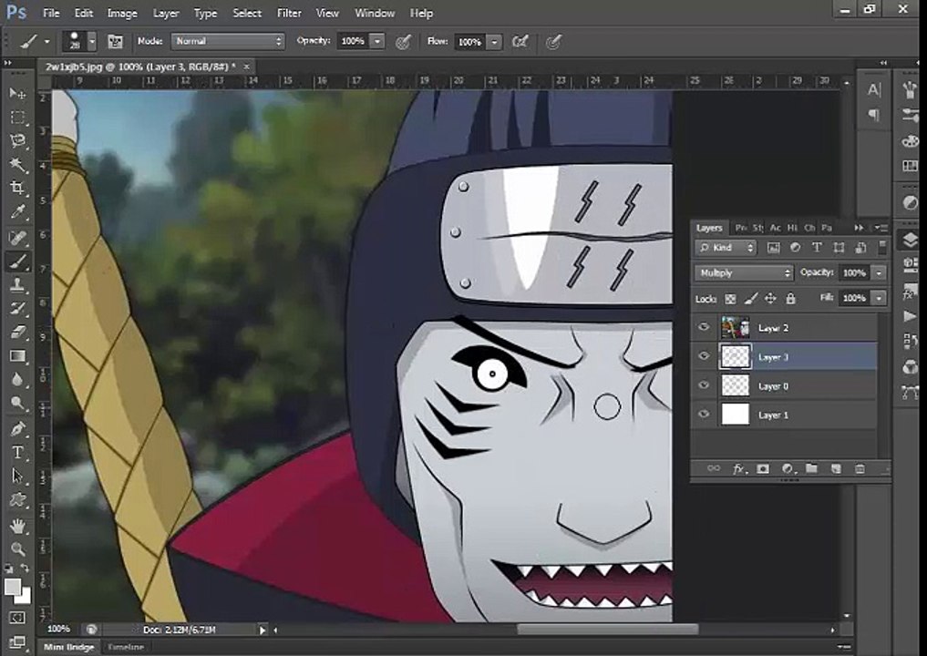The image size is (927, 656).
Task: Create a new group folder
Action: click(811, 468)
